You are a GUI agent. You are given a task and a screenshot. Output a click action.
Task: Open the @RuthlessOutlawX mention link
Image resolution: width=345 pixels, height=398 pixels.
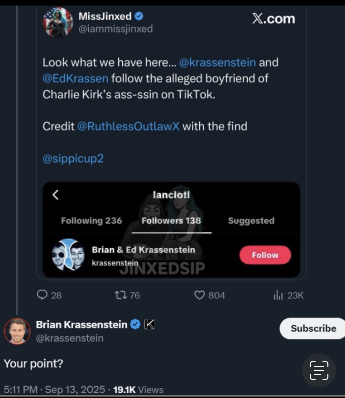coord(128,126)
